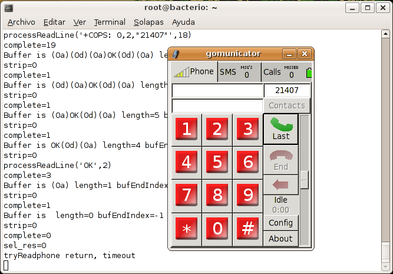Click the star key on dialpad
This screenshot has width=393, height=274.
(186, 229)
